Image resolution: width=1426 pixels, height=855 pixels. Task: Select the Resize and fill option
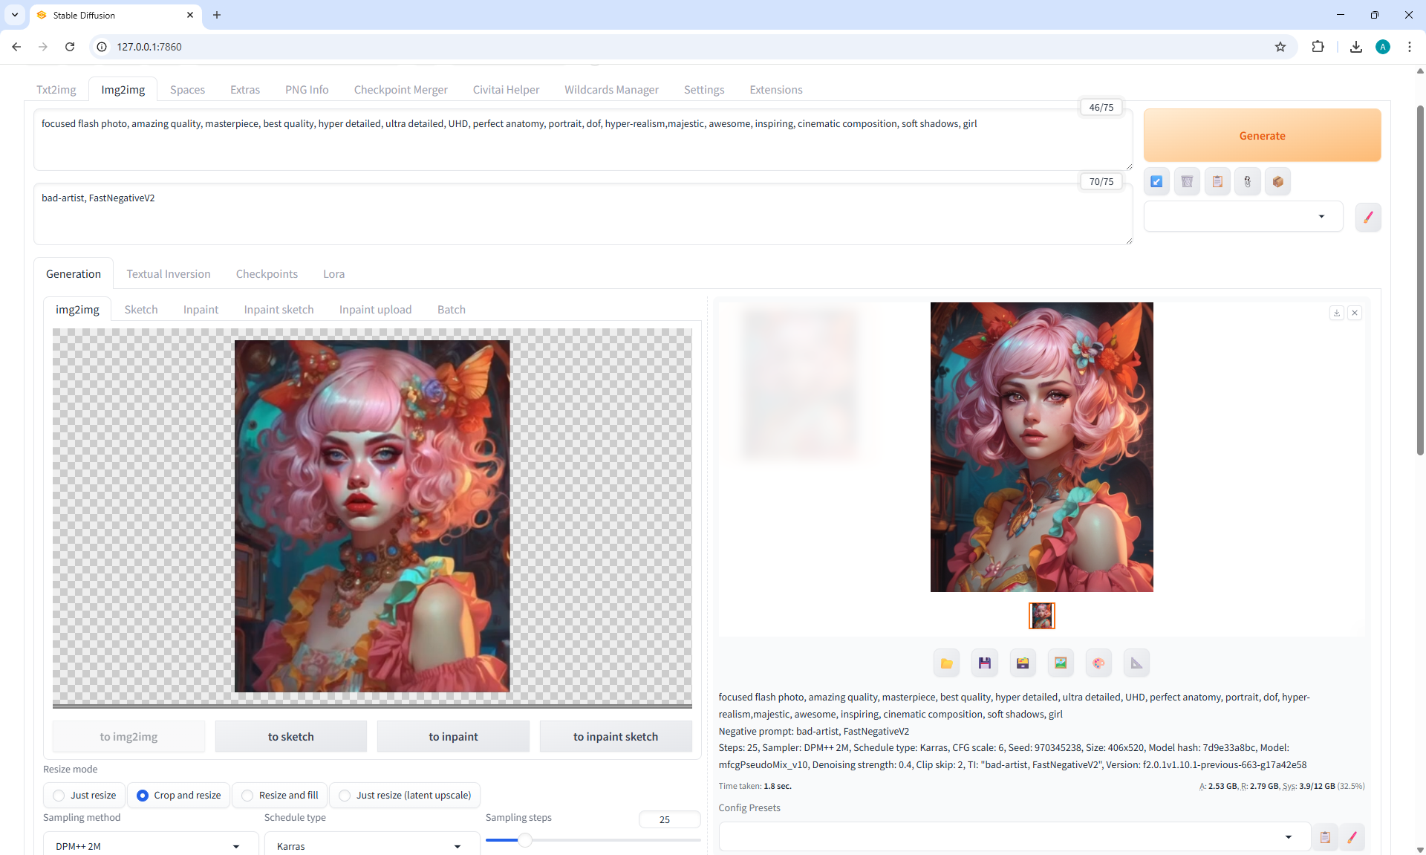click(x=248, y=796)
